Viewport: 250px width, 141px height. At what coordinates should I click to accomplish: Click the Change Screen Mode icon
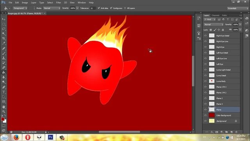(4, 130)
